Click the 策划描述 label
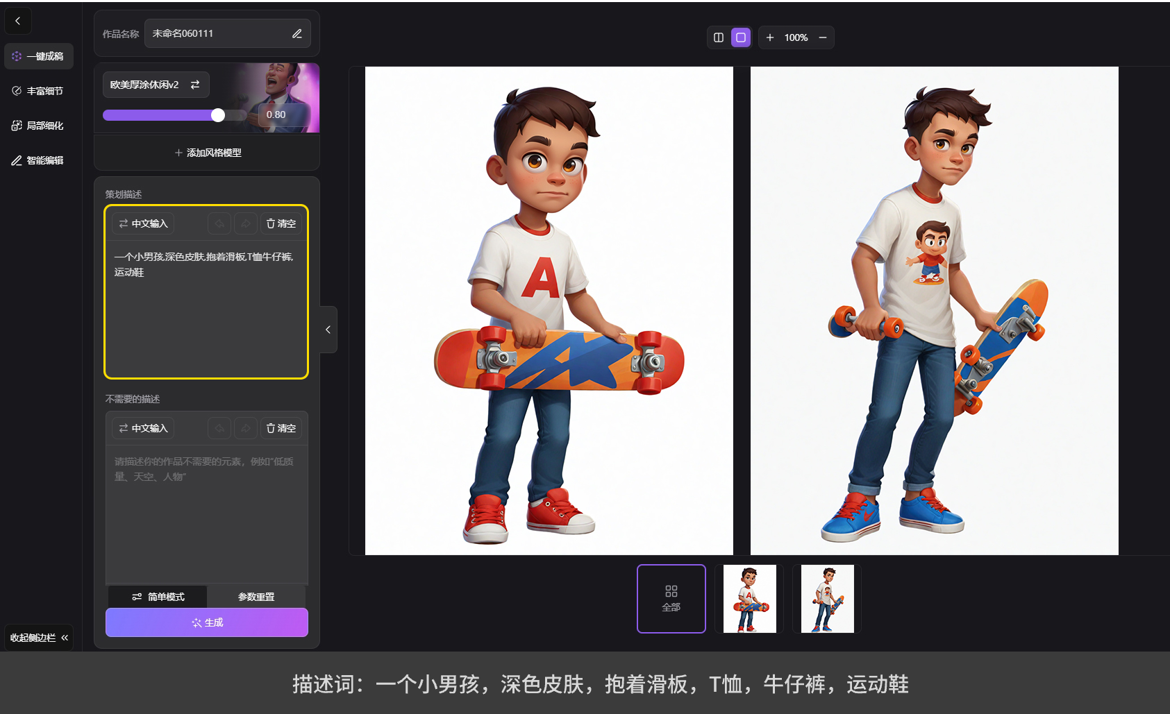 coord(124,194)
